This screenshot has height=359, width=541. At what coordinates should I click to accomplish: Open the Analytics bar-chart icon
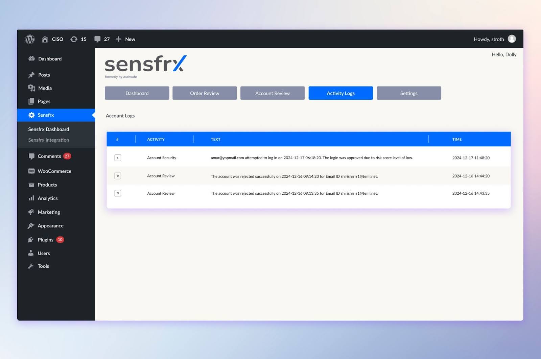(x=31, y=198)
